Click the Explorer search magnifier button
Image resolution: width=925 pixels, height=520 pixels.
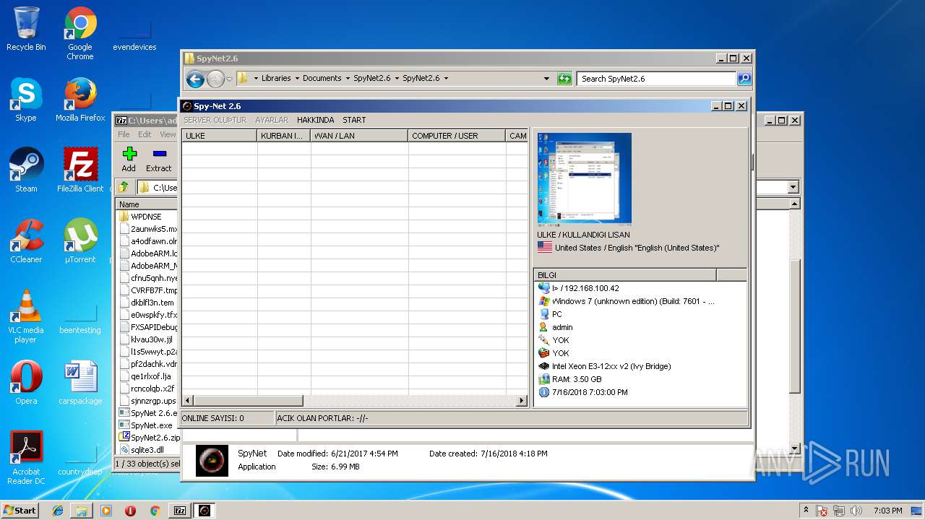(744, 79)
